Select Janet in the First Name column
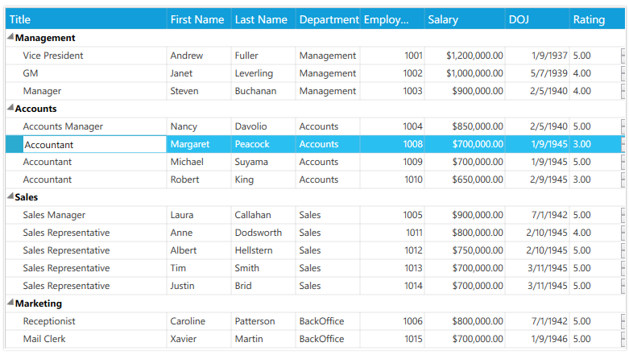Screen dimensions: 629x355 click(x=182, y=73)
